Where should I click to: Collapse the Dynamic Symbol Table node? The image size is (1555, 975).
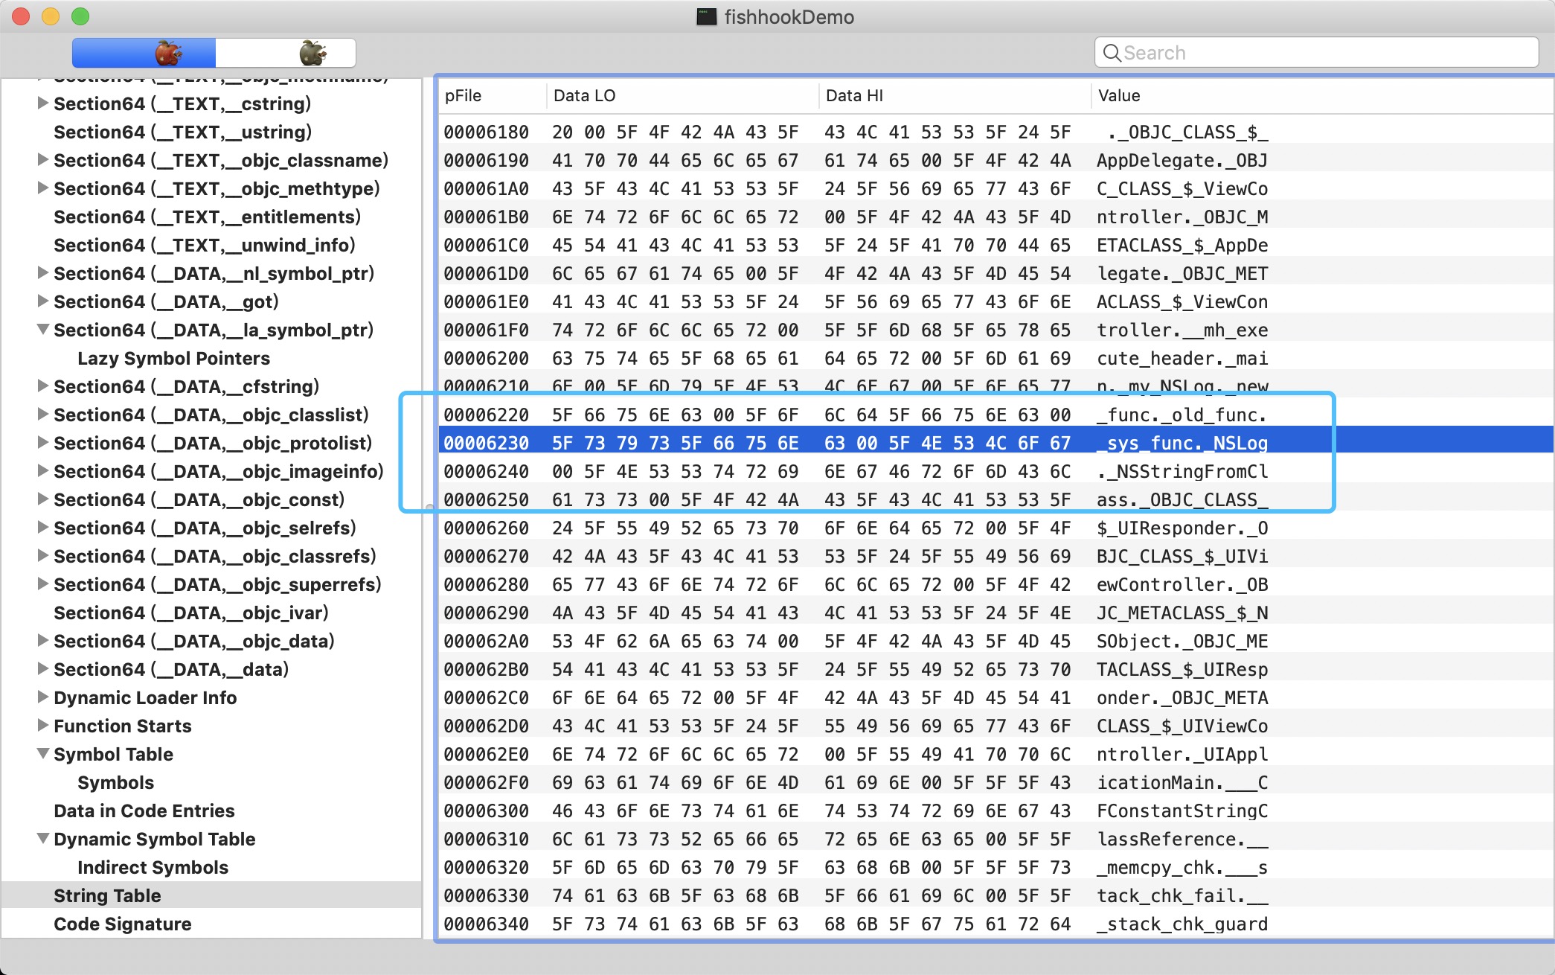coord(43,839)
